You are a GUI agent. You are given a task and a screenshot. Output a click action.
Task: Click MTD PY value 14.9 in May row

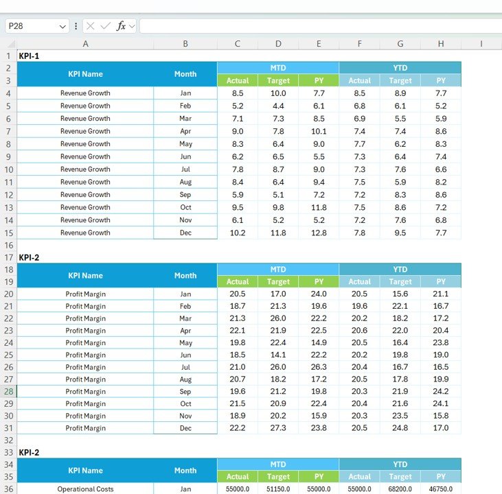pos(319,342)
